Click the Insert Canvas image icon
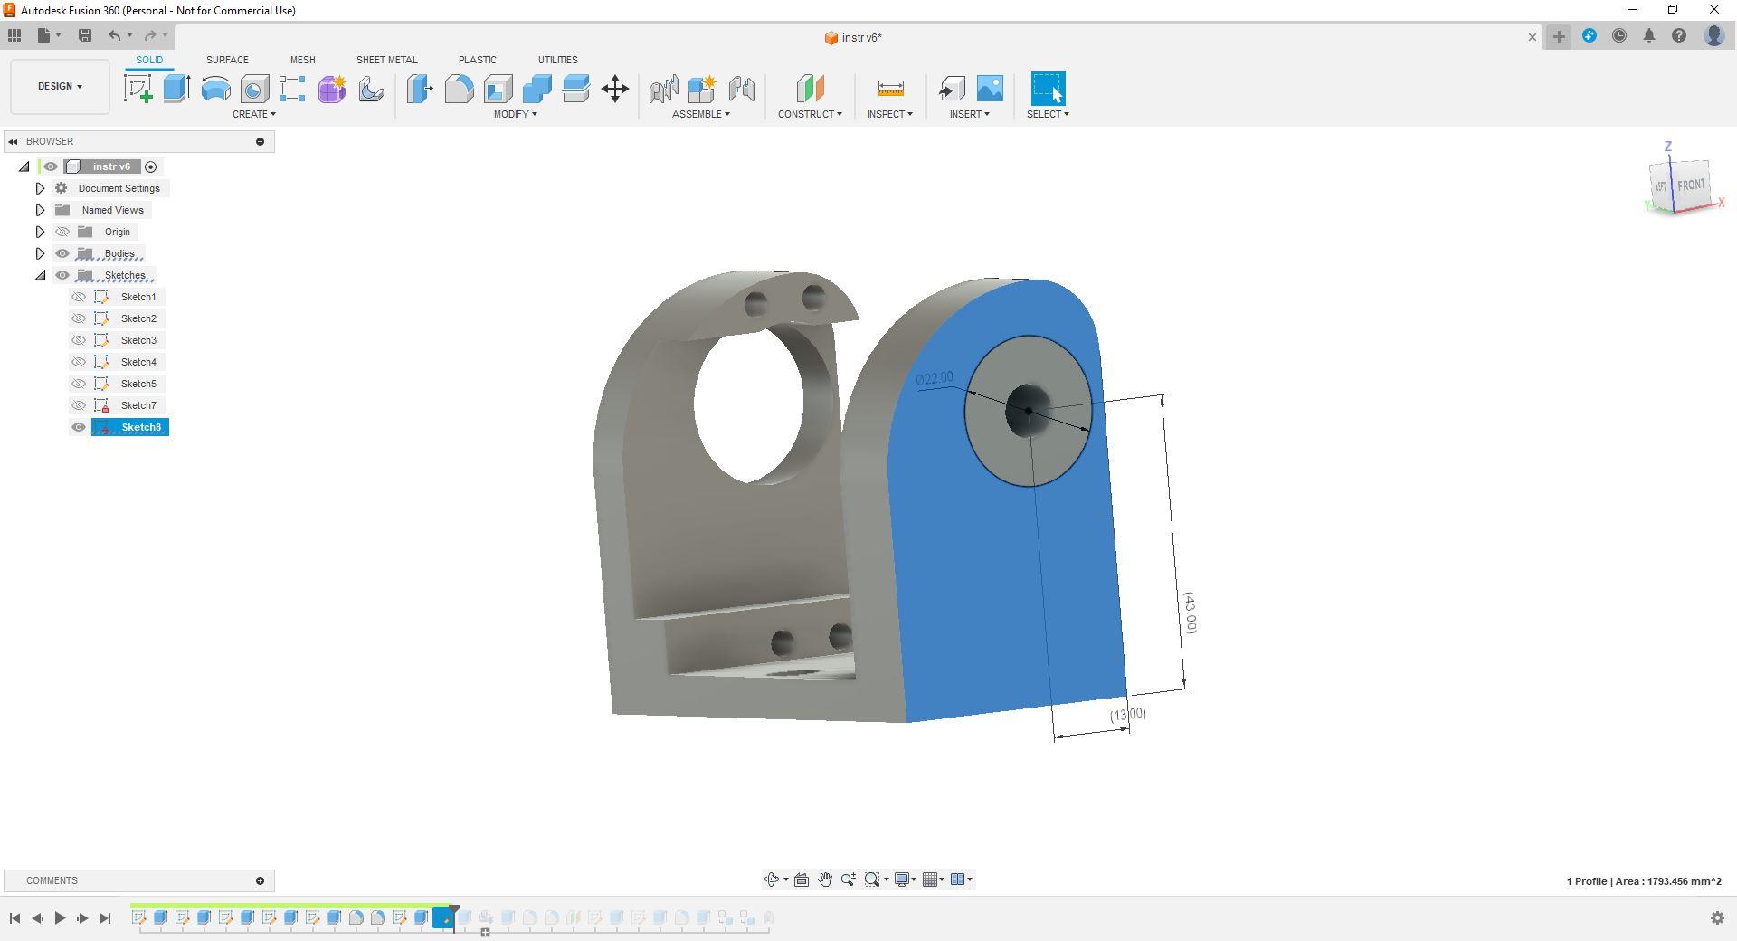This screenshot has width=1737, height=941. coord(990,89)
